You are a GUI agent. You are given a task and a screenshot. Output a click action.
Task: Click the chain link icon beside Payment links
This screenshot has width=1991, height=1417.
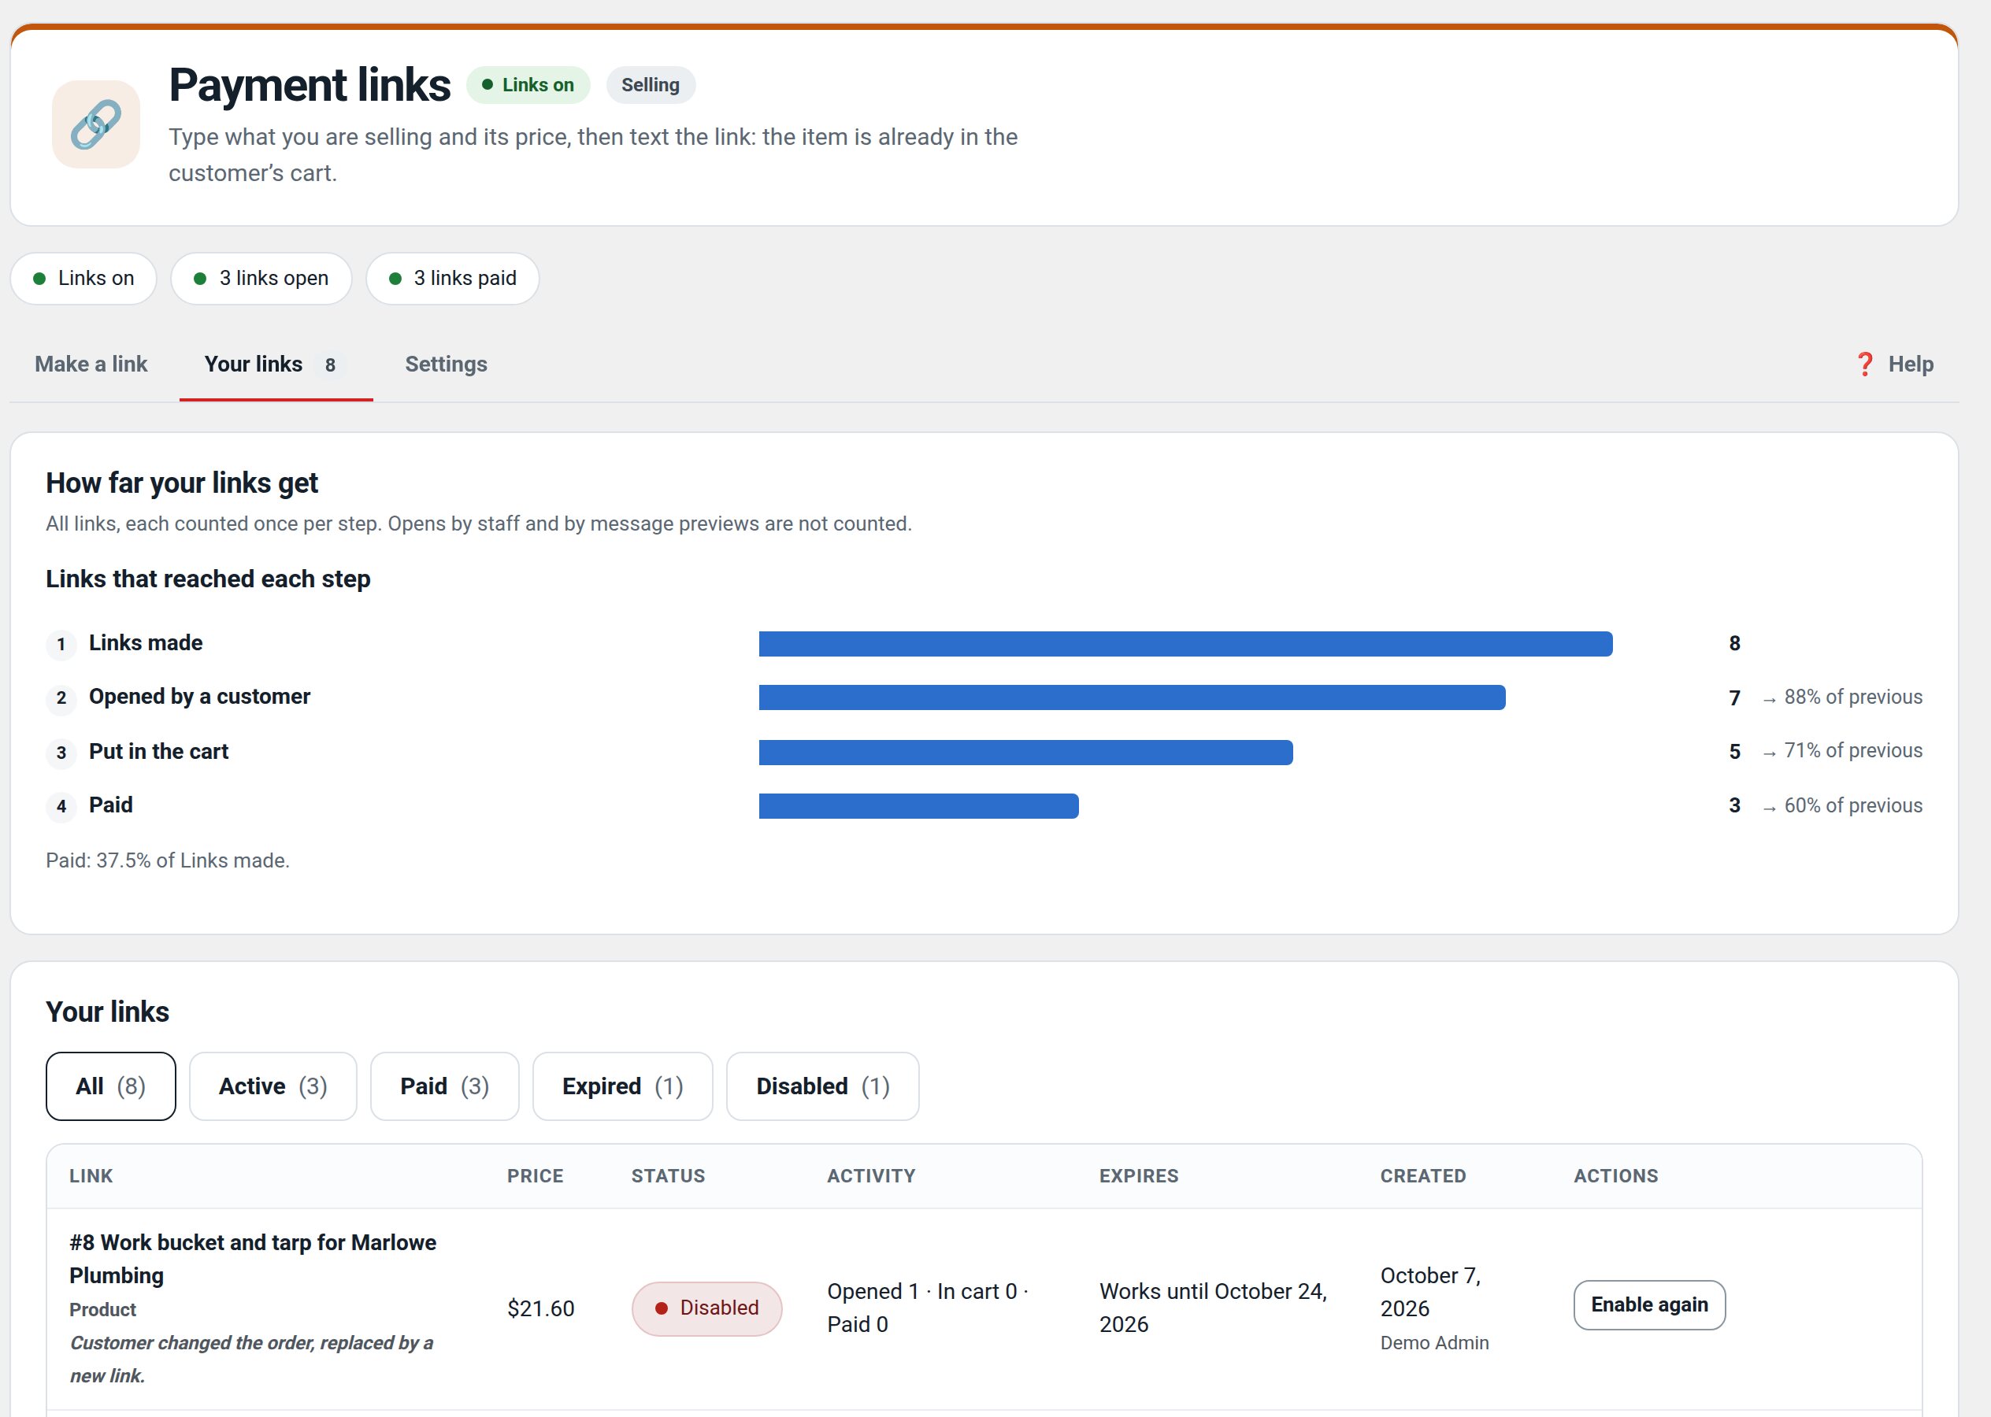pyautogui.click(x=96, y=124)
